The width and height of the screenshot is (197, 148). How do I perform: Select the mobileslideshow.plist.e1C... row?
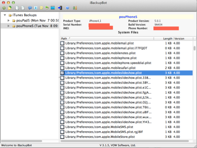point(127,87)
